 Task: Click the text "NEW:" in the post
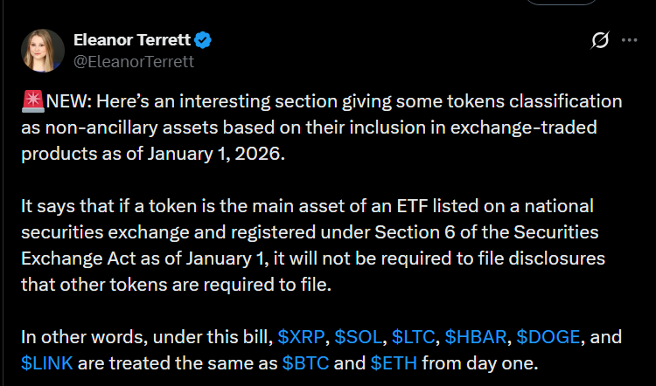coord(67,102)
